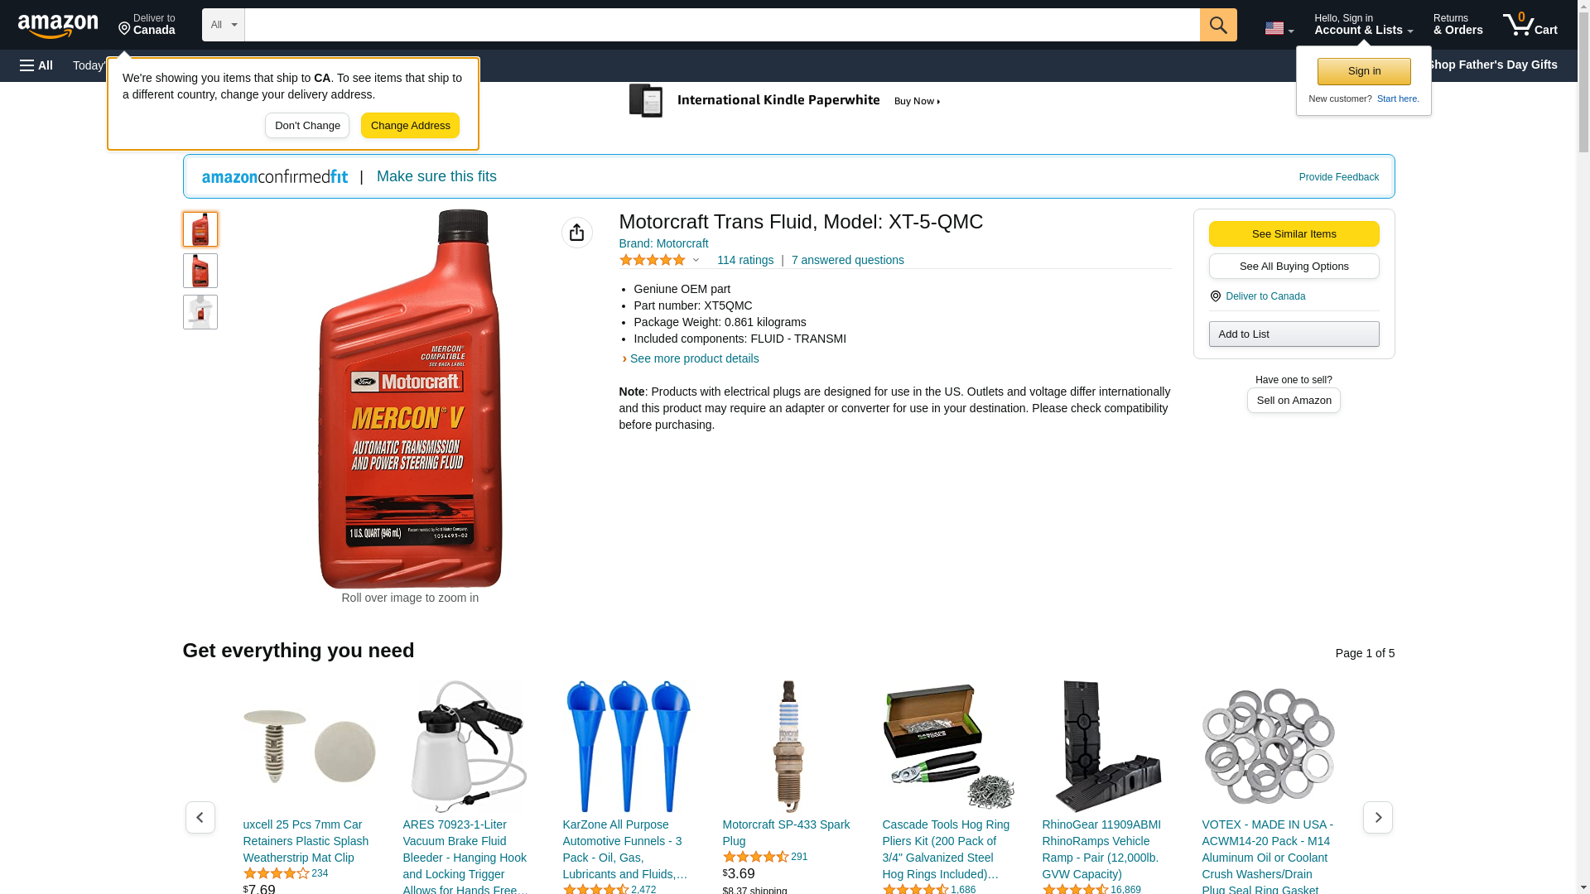Open the 114 ratings link
Image resolution: width=1590 pixels, height=894 pixels.
click(745, 260)
